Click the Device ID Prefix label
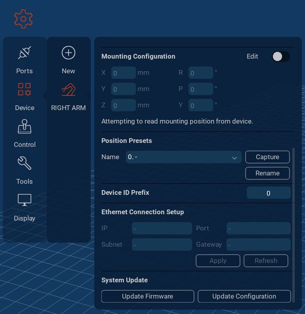 (125, 192)
